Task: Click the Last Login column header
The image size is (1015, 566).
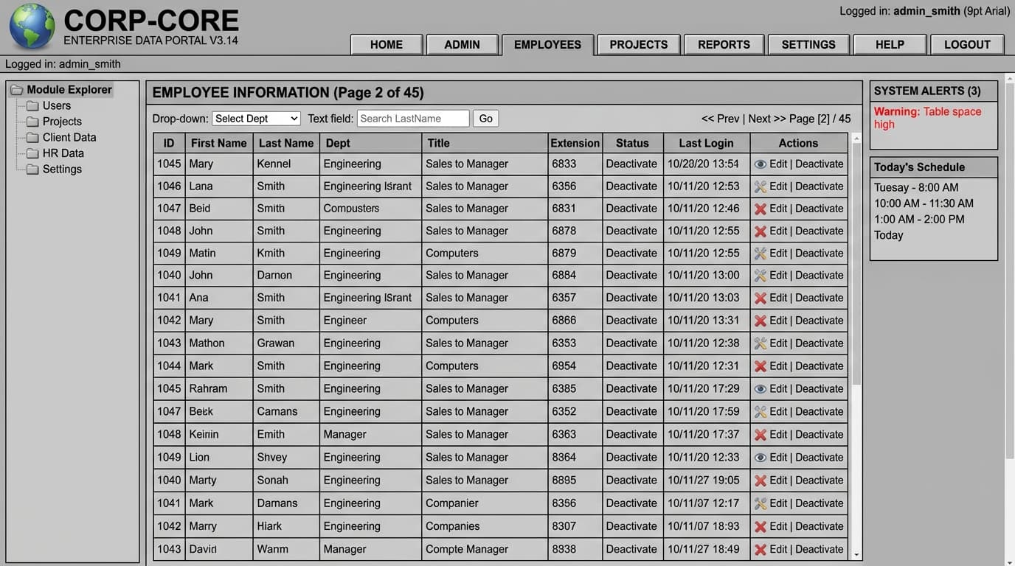Action: (x=706, y=143)
